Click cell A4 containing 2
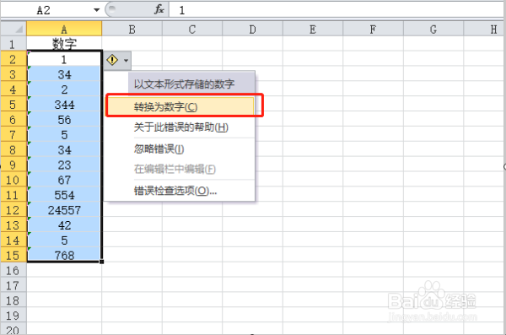The height and width of the screenshot is (335, 506). pyautogui.click(x=64, y=89)
